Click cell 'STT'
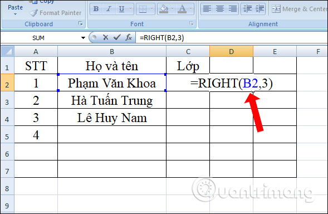This screenshot has height=214, width=328. [x=36, y=65]
